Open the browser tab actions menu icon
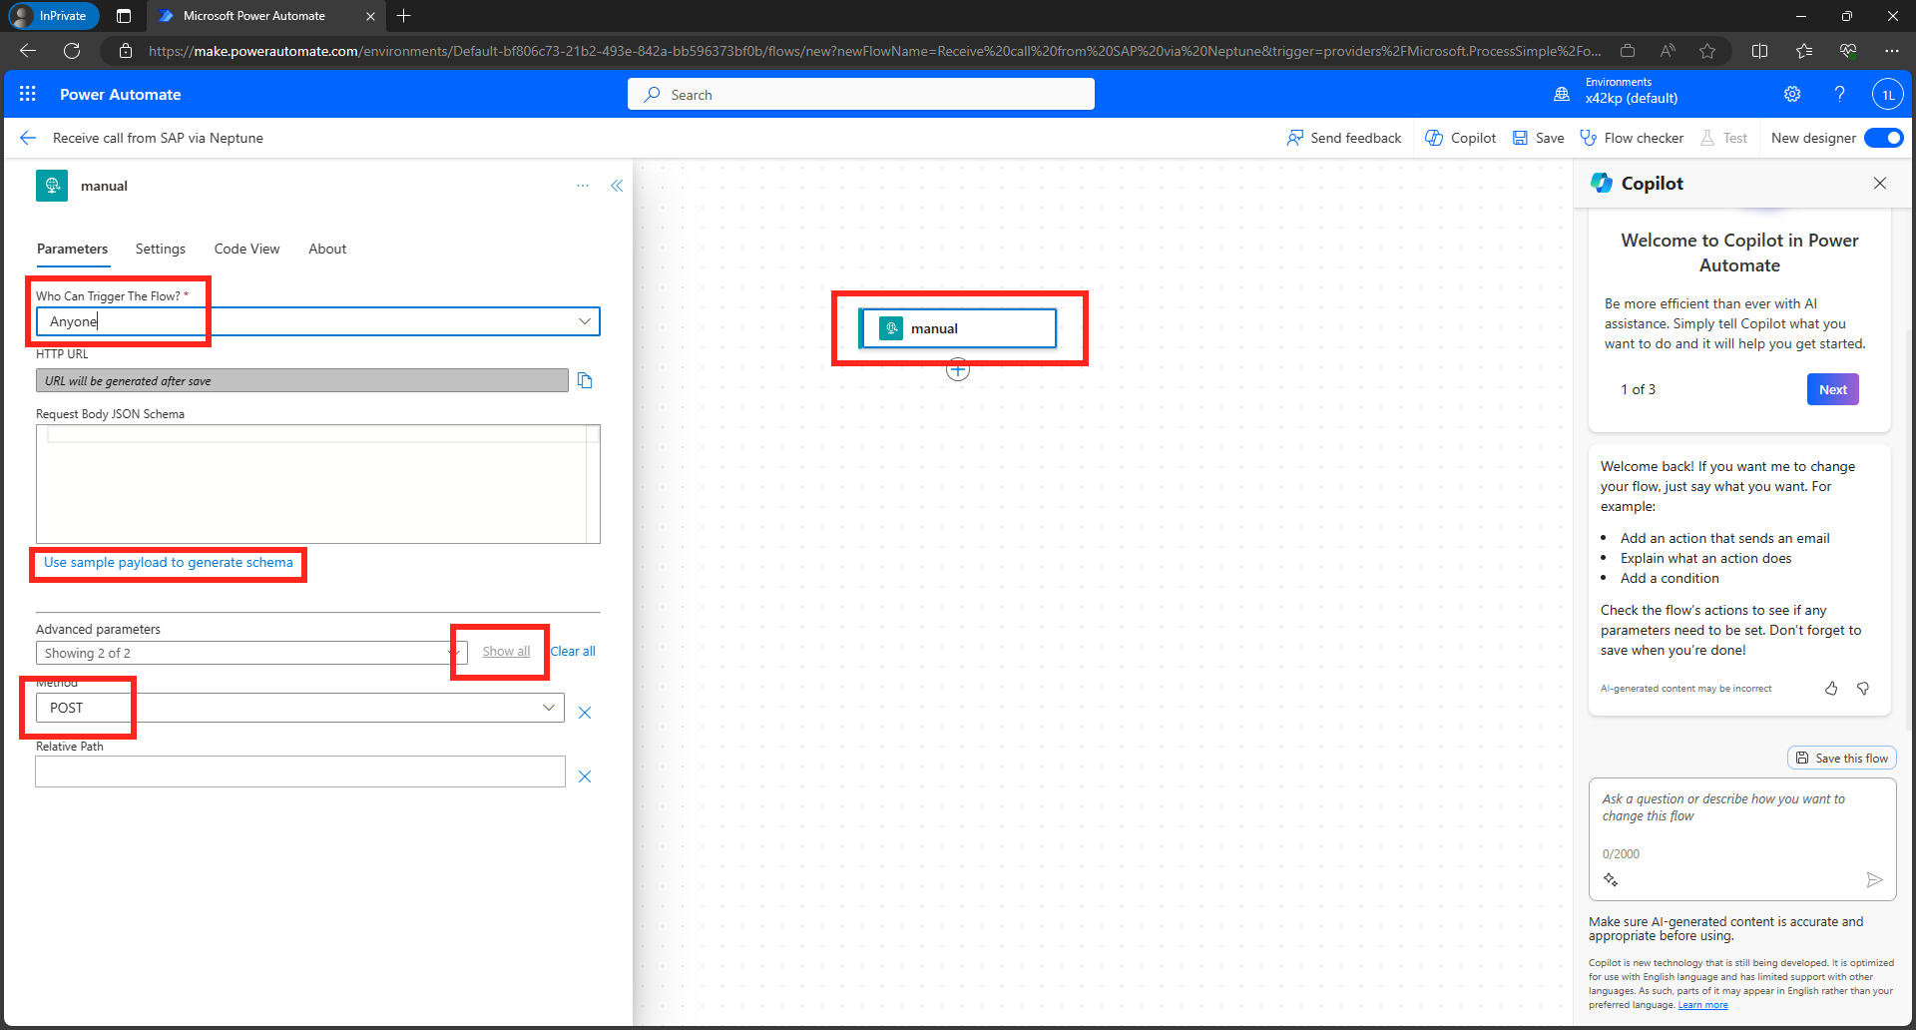 (124, 16)
